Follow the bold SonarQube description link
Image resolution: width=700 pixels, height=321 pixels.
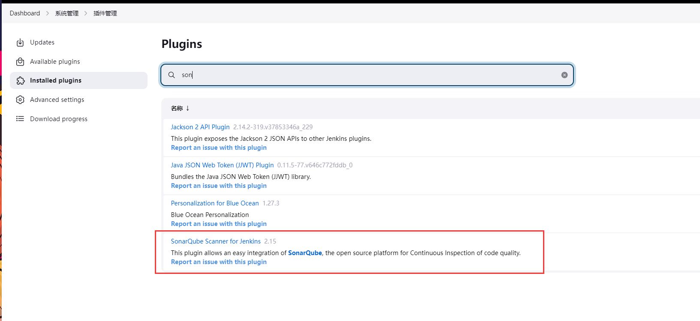[x=305, y=253]
